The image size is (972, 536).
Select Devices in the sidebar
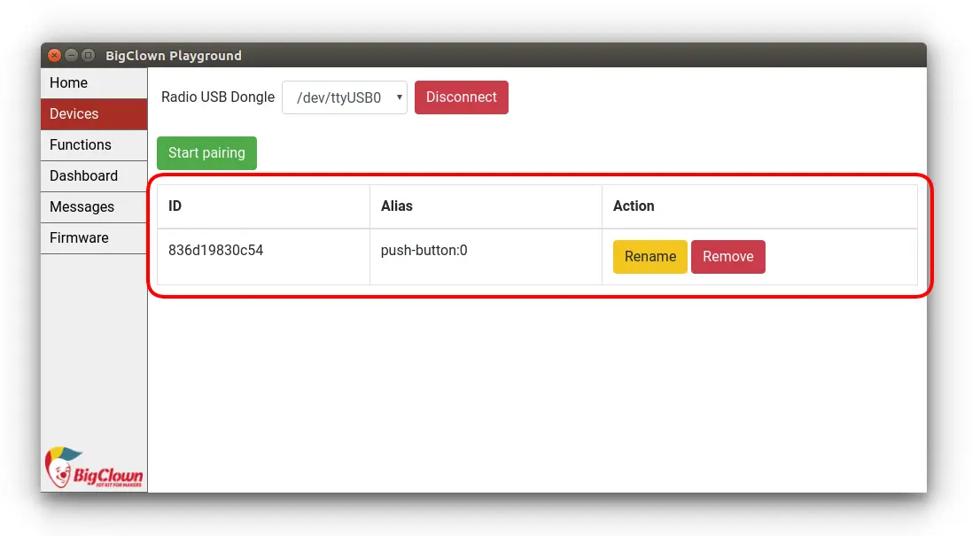click(x=94, y=114)
